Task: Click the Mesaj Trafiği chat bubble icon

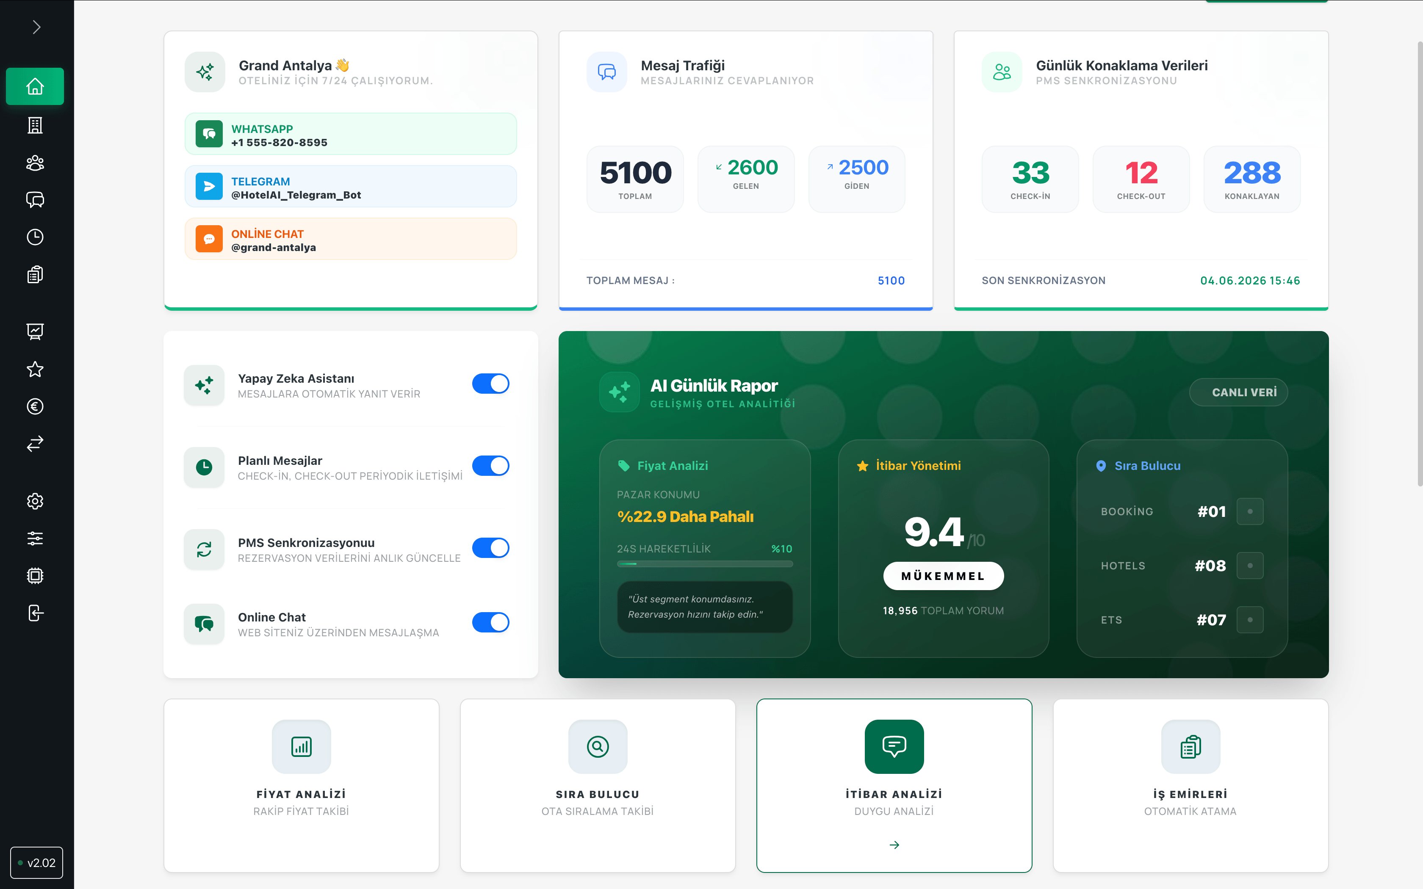Action: point(607,72)
